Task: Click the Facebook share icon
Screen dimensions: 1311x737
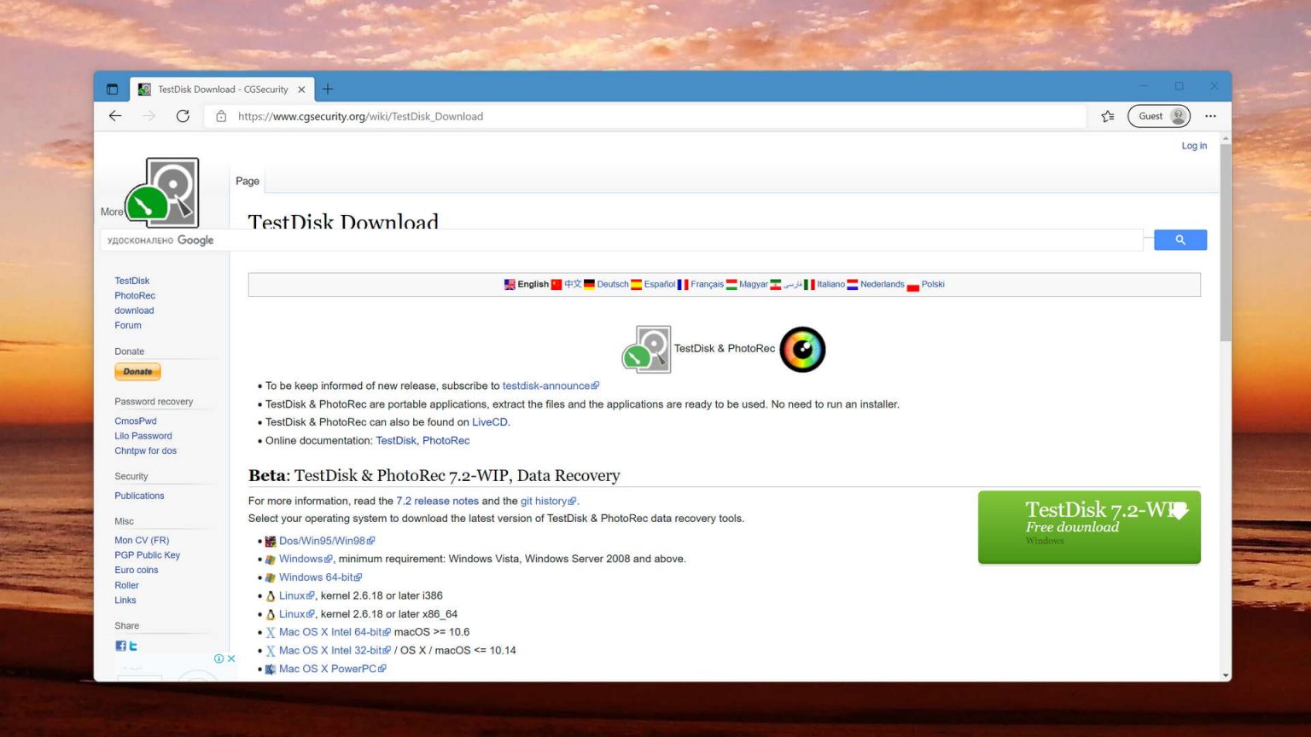Action: 120,647
